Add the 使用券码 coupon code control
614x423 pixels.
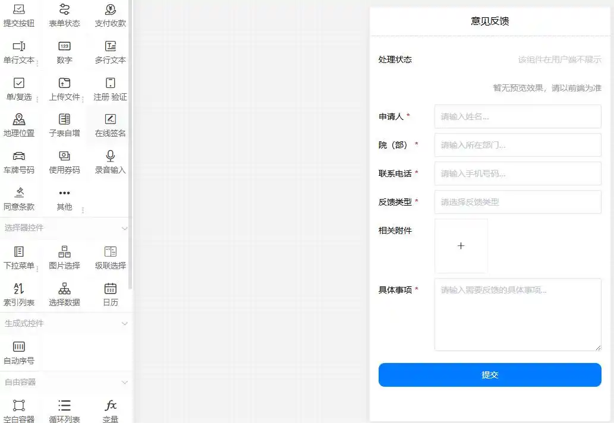click(65, 162)
